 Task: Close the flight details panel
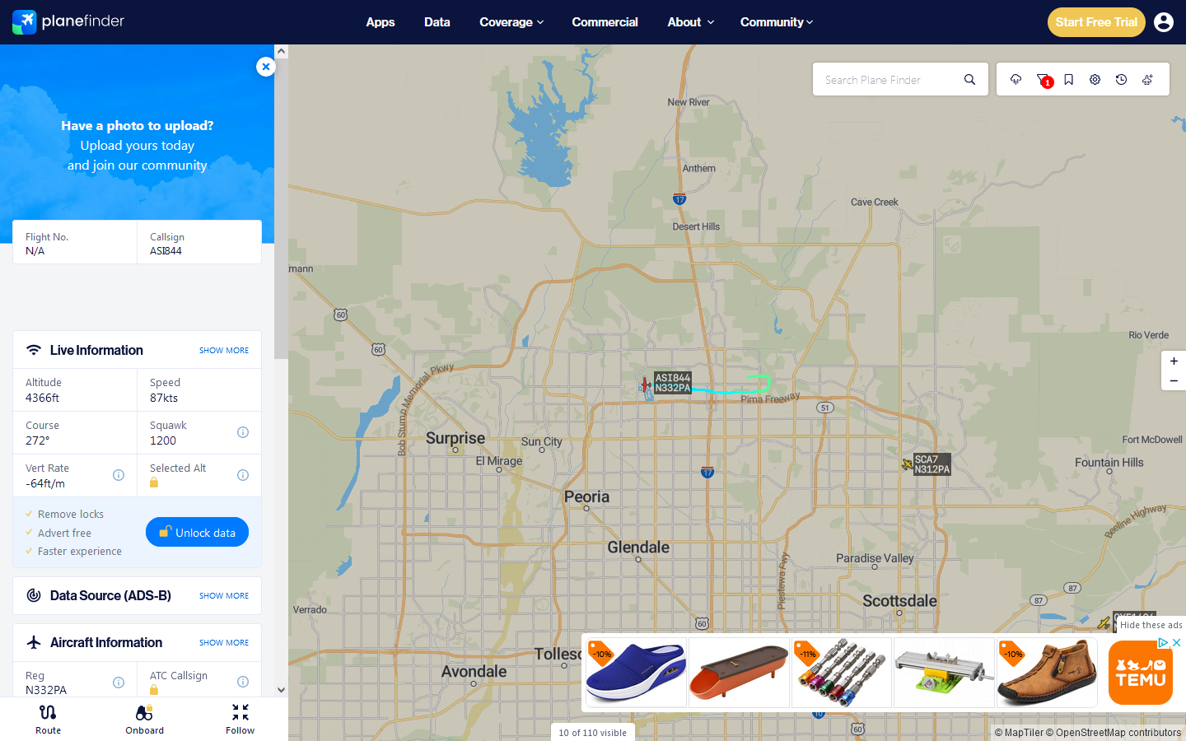click(x=265, y=67)
